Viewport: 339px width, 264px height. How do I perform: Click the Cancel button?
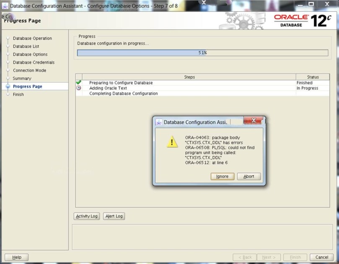pos(322,257)
